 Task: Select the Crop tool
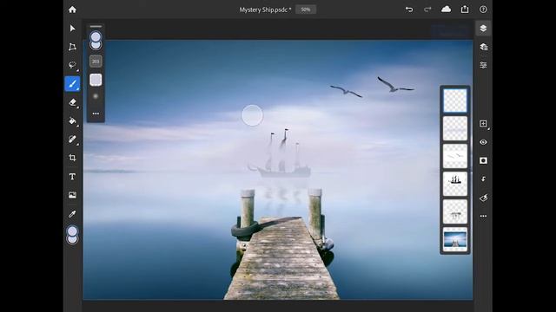pyautogui.click(x=72, y=158)
